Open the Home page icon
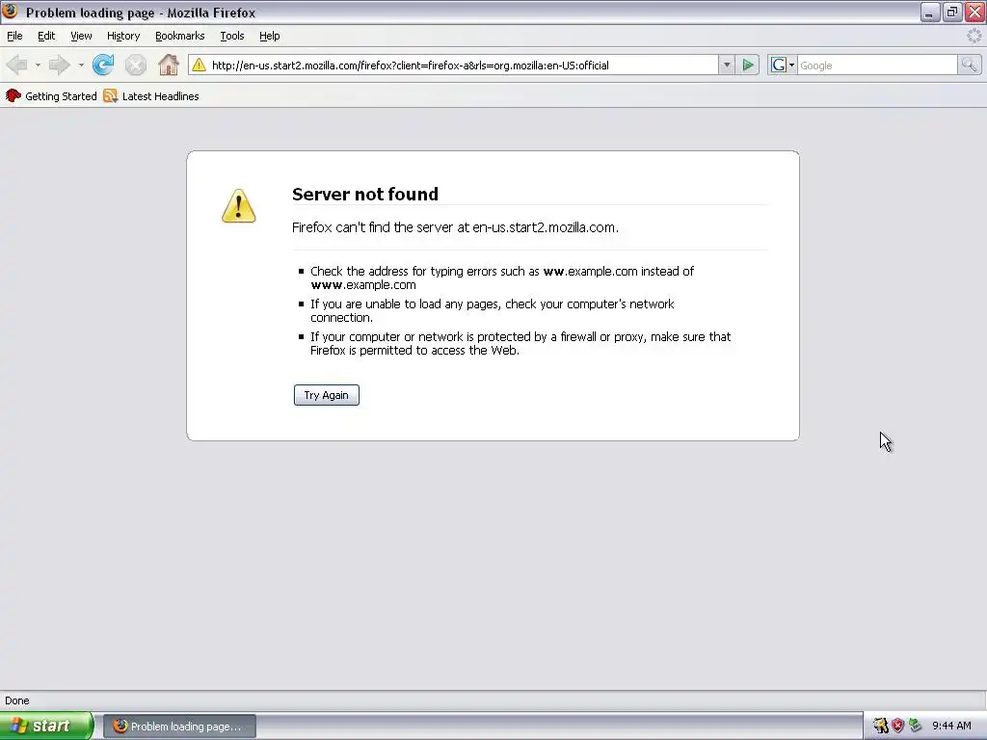Image resolution: width=987 pixels, height=740 pixels. 168,65
